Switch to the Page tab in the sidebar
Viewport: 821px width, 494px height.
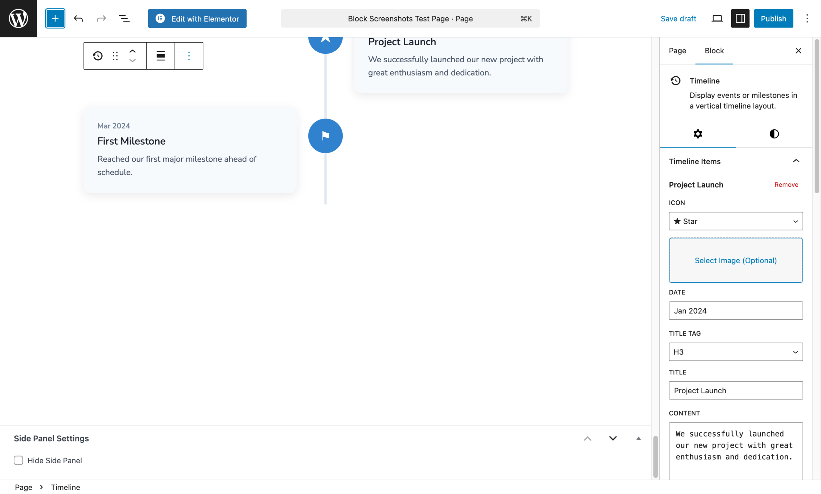pyautogui.click(x=678, y=51)
